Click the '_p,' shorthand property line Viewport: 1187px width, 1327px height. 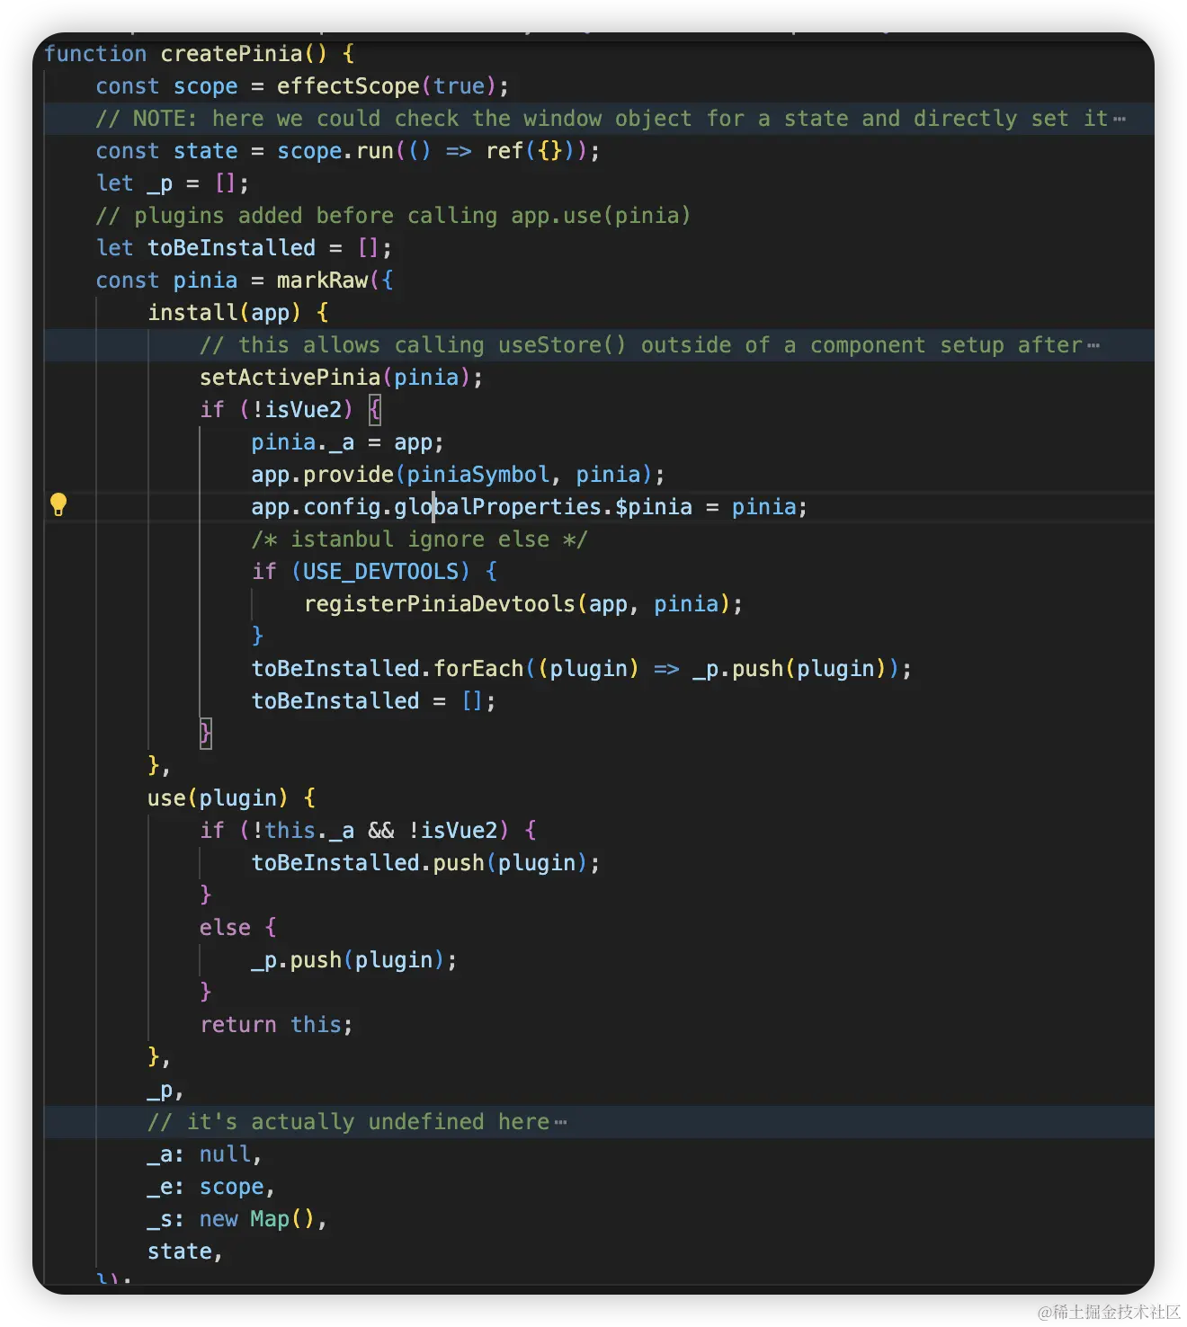point(165,1091)
